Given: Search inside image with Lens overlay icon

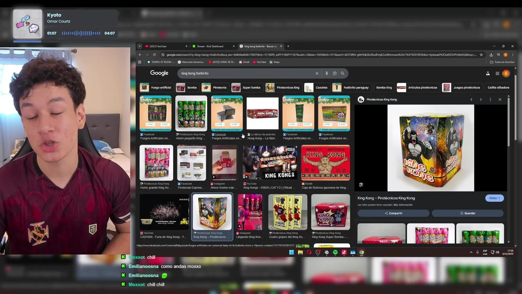Looking at the screenshot, I should 361,185.
